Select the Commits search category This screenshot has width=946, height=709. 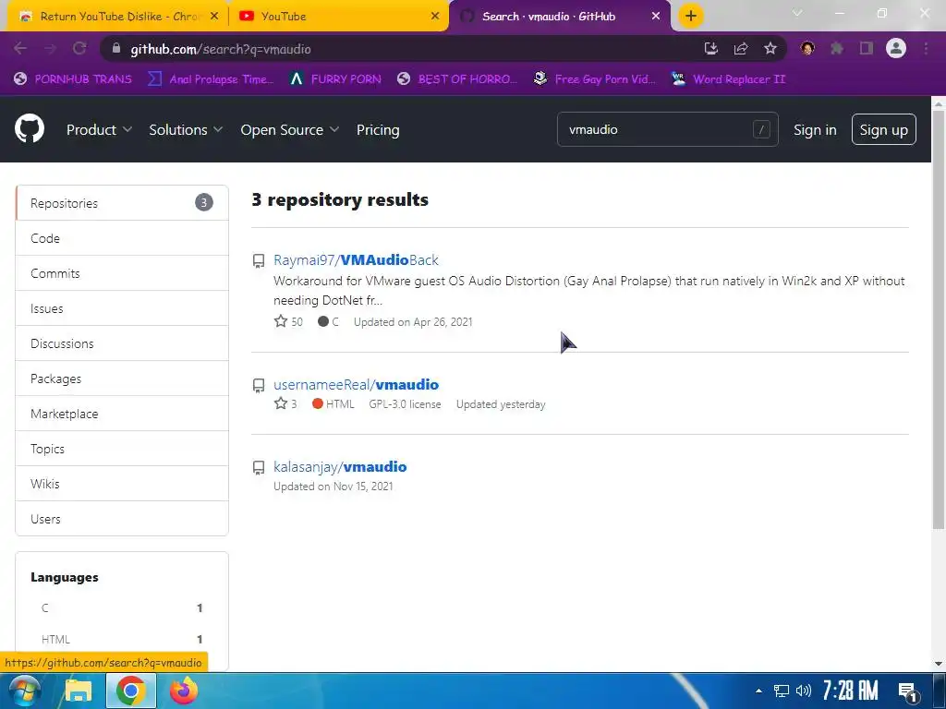click(x=122, y=273)
